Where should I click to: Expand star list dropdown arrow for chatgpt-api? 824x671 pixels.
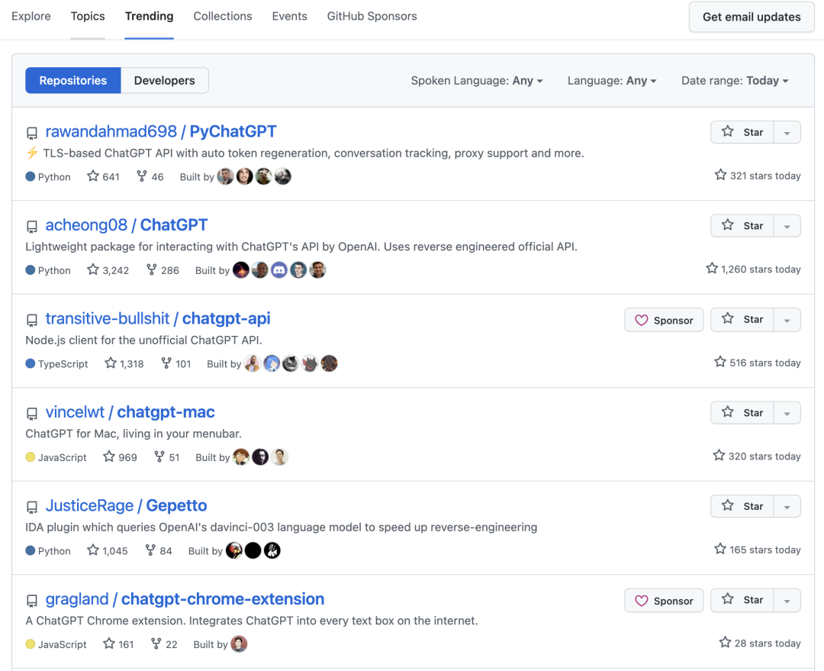[x=787, y=319]
